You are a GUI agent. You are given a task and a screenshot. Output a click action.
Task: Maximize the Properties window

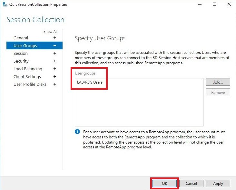coord(214,4)
